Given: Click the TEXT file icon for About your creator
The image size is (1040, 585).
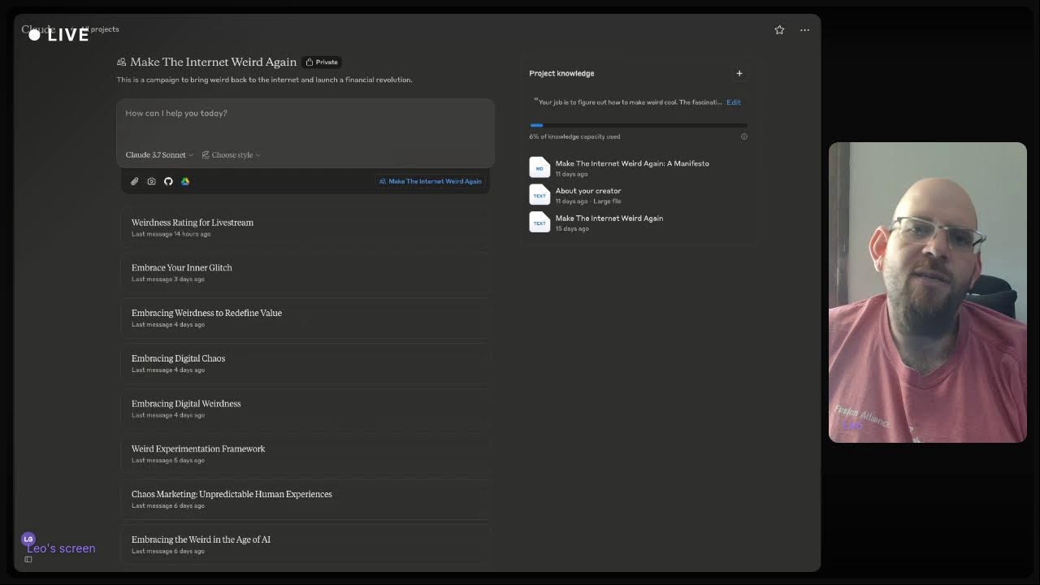Looking at the screenshot, I should pos(539,195).
